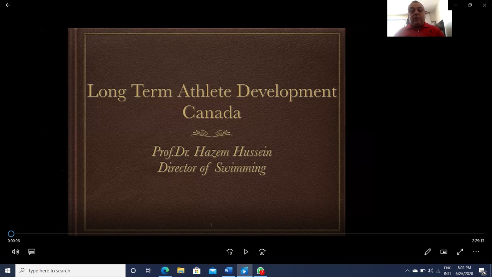The image size is (492, 277).
Task: Skip forward 30 seconds
Action: [262, 252]
